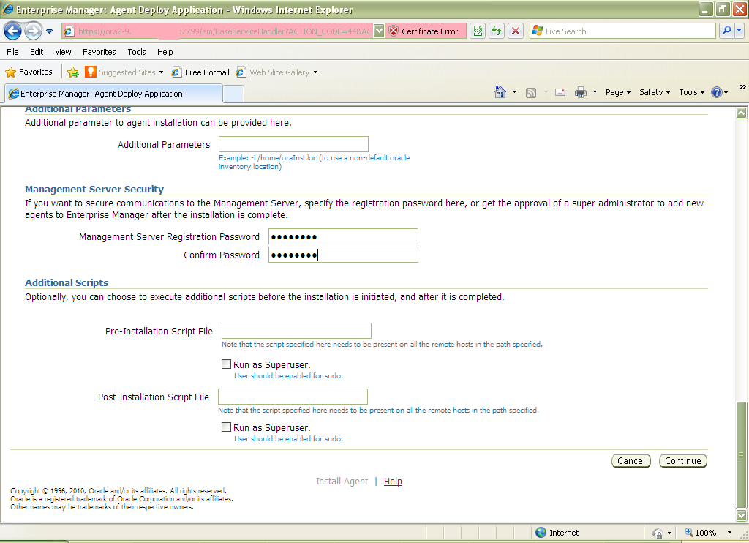Open the Safety command menu

click(655, 92)
